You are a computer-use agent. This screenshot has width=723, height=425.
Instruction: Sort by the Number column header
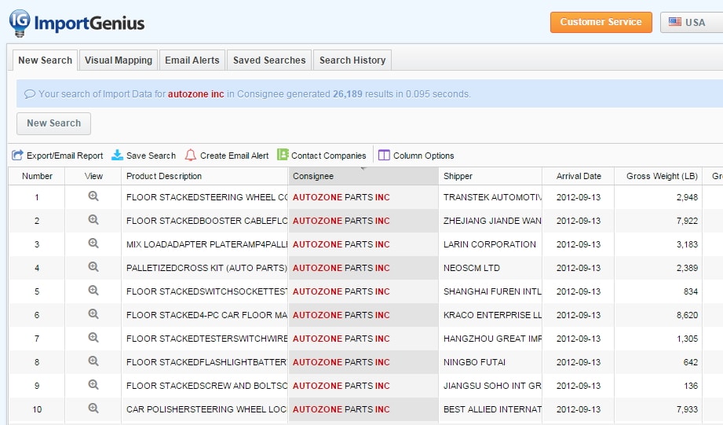tap(37, 176)
